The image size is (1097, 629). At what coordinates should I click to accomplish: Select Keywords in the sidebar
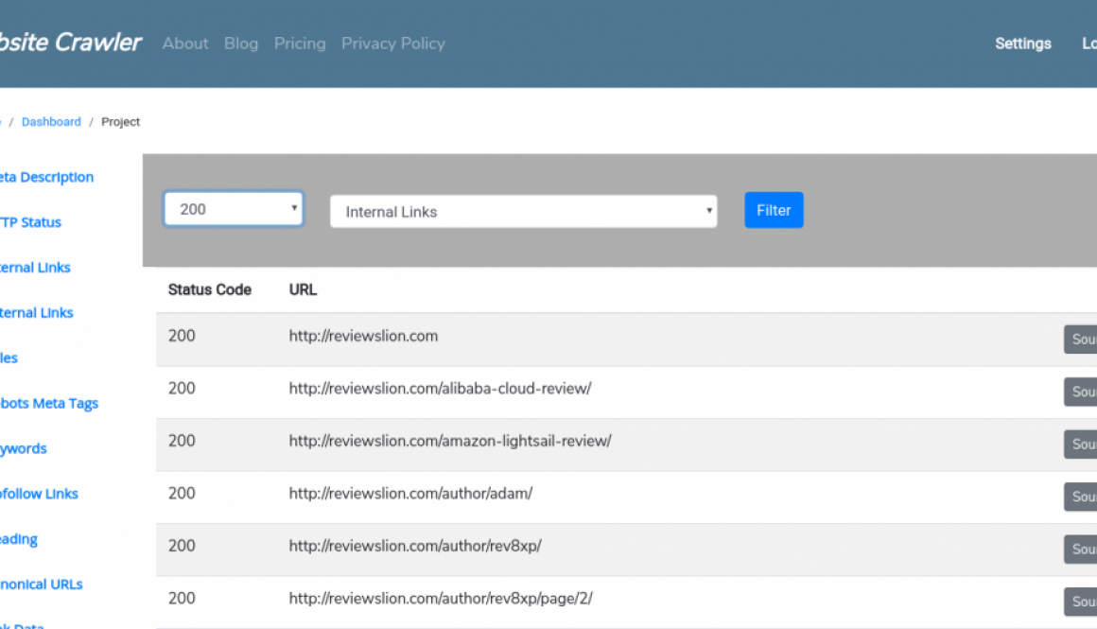tap(23, 448)
